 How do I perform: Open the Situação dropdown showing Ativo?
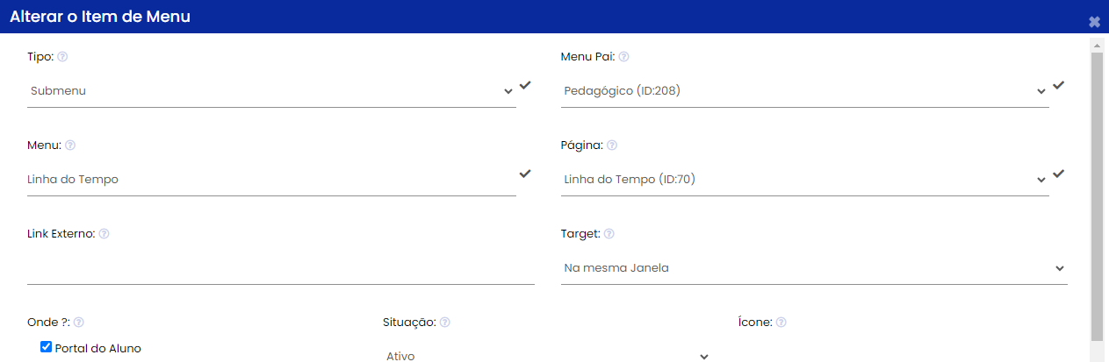pos(548,353)
